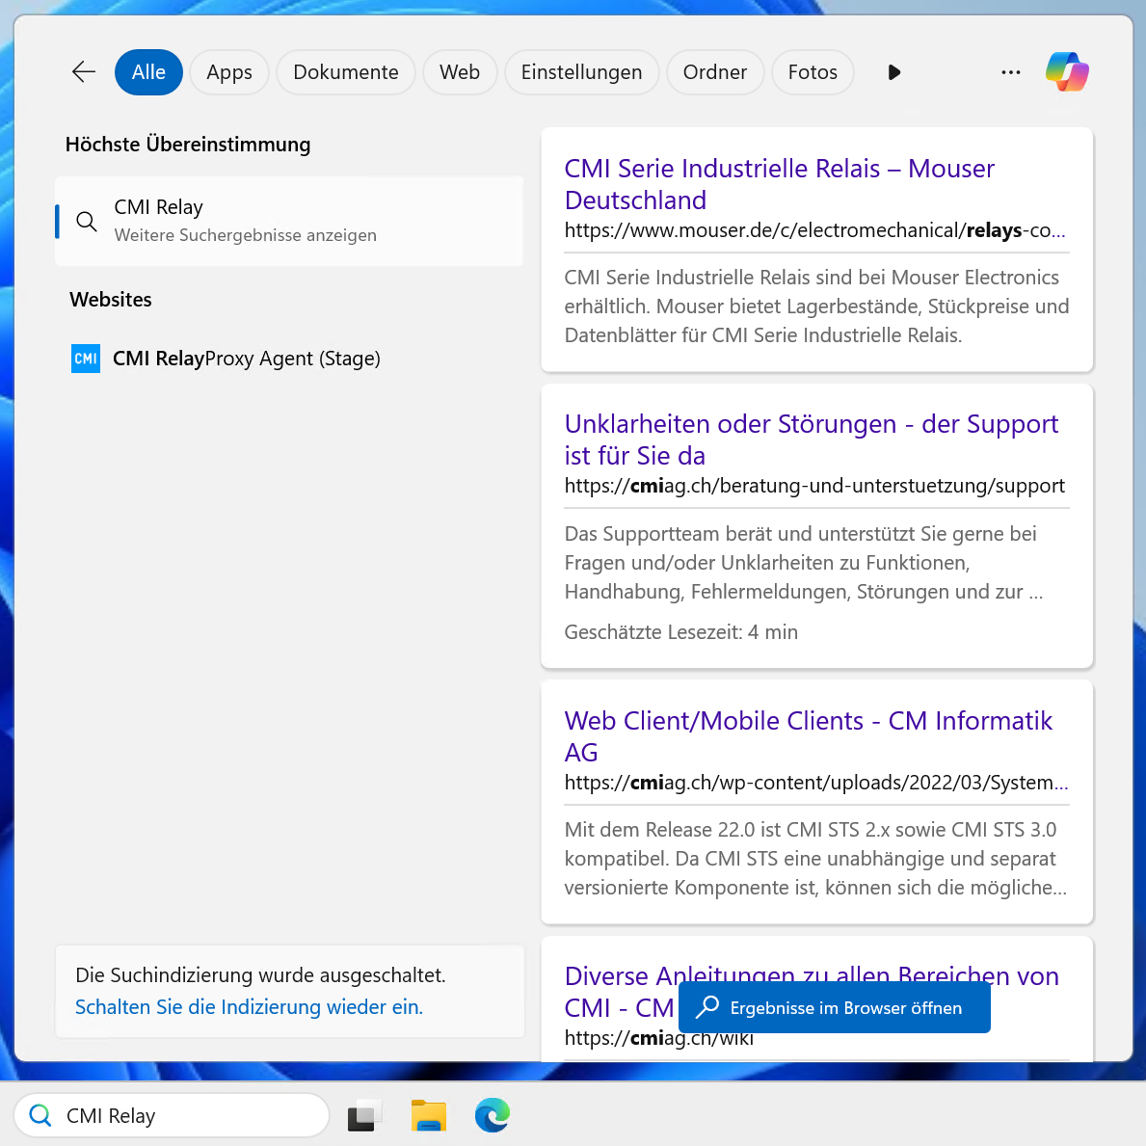Screen dimensions: 1146x1146
Task: Open the three-dots options menu
Action: pyautogui.click(x=1011, y=72)
